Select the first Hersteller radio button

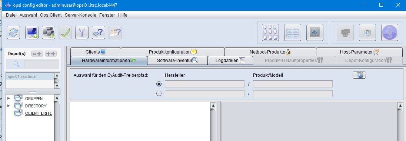(x=159, y=84)
